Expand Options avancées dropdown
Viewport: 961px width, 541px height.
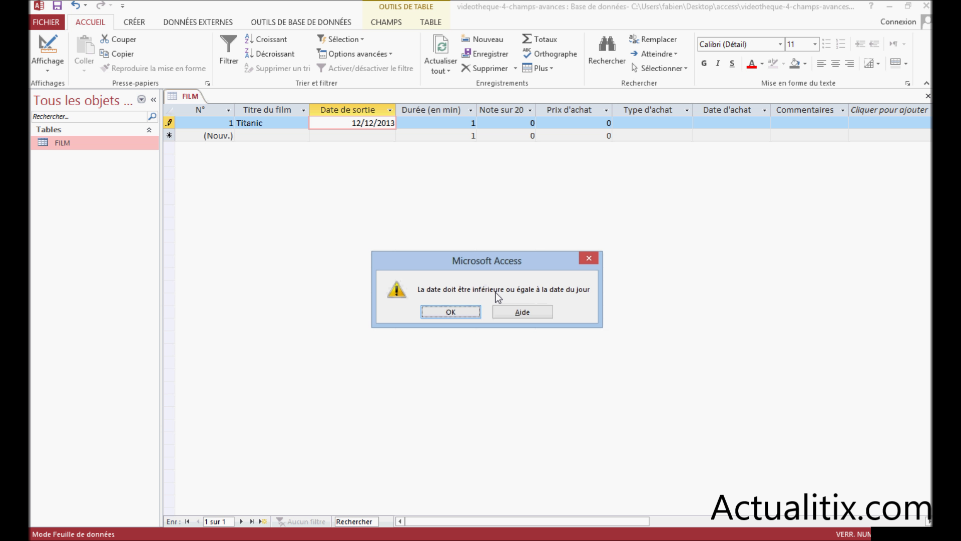click(x=390, y=54)
